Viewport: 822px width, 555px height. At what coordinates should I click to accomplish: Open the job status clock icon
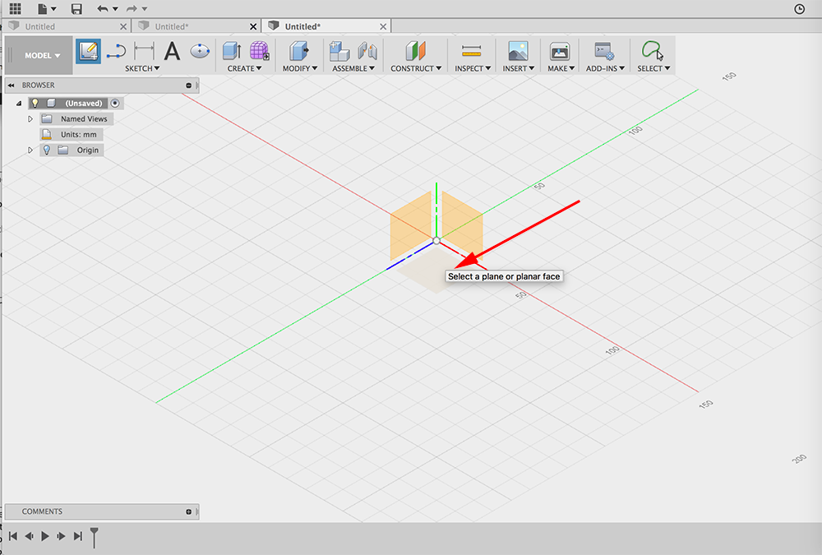800,9
